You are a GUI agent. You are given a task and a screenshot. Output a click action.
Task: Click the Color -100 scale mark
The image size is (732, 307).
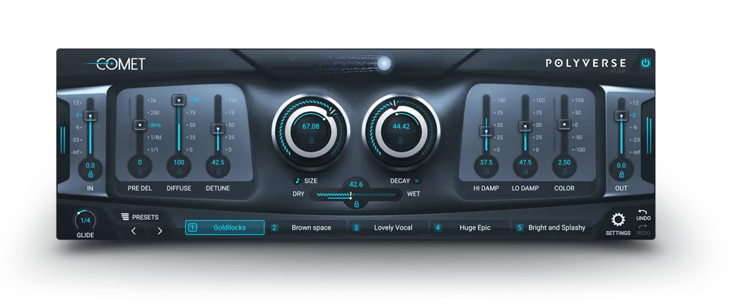point(579,150)
